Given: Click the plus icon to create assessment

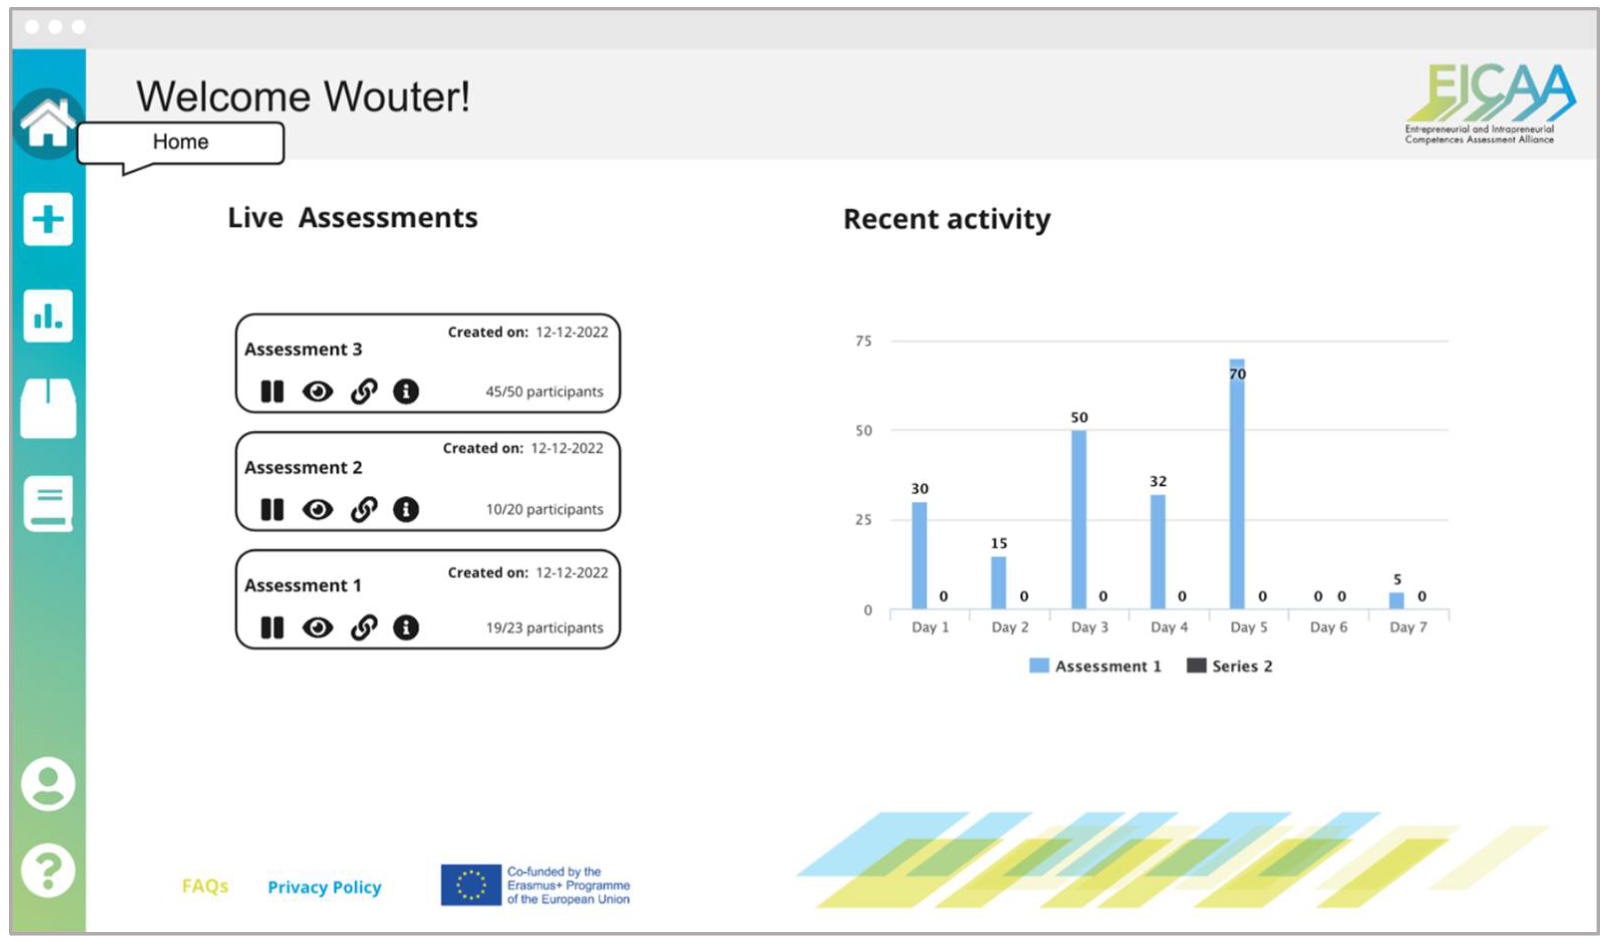Looking at the screenshot, I should click(48, 220).
